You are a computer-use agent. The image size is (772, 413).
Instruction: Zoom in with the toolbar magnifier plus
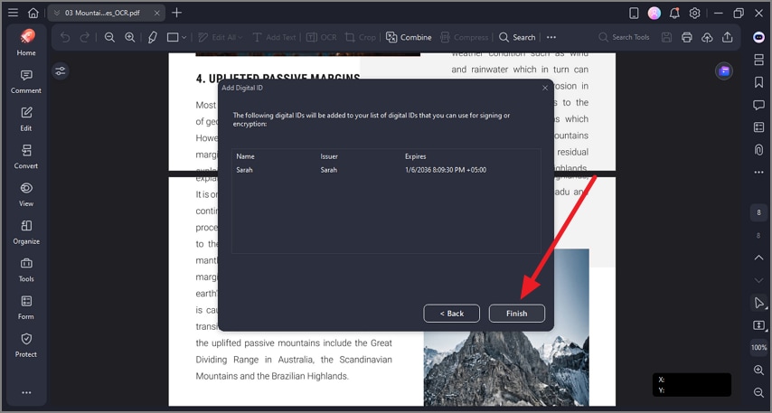(x=129, y=37)
